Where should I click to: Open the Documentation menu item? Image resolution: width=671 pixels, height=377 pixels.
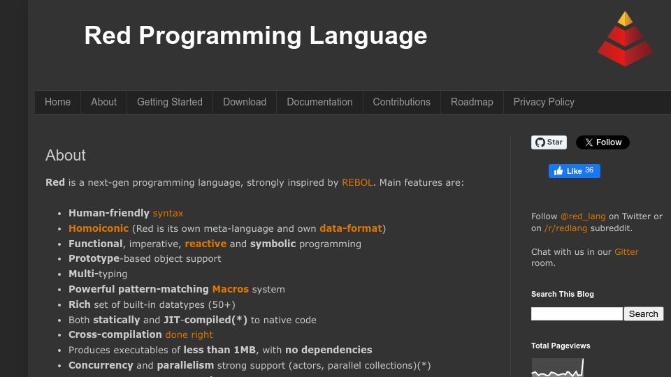(x=319, y=102)
